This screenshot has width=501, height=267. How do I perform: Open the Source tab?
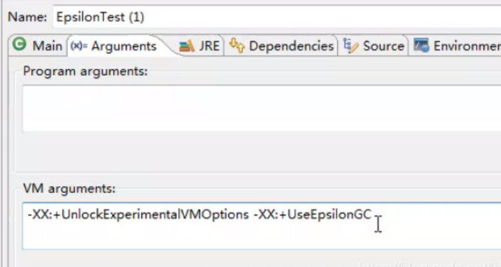point(384,46)
